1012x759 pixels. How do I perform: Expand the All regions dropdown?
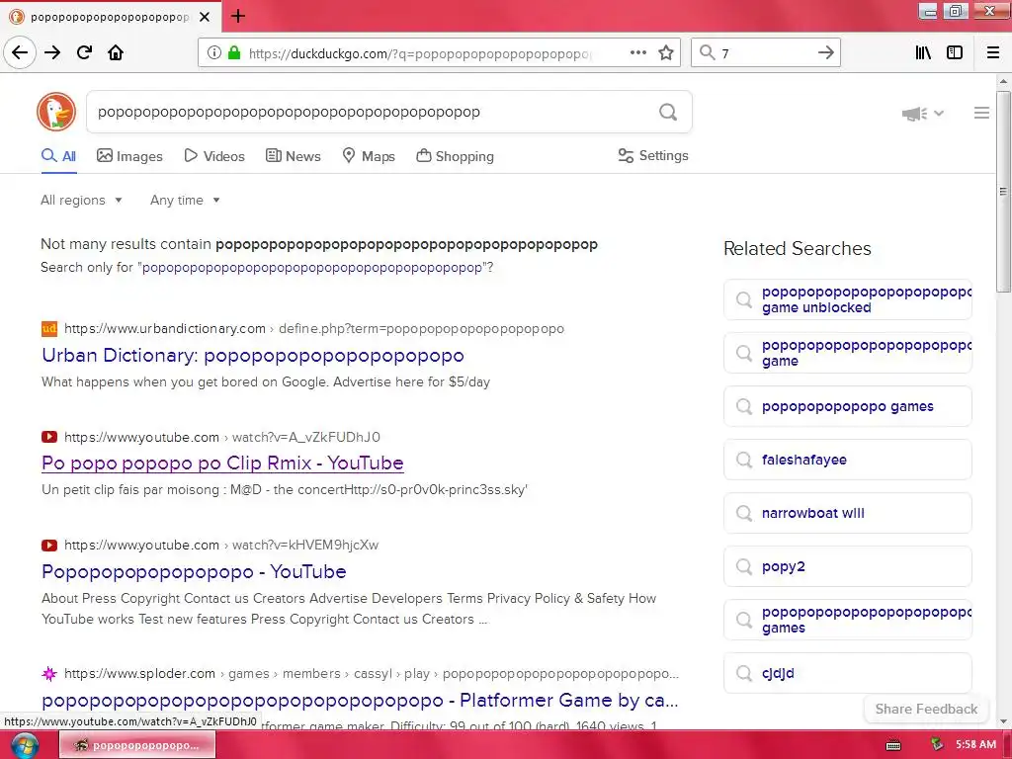coord(81,200)
